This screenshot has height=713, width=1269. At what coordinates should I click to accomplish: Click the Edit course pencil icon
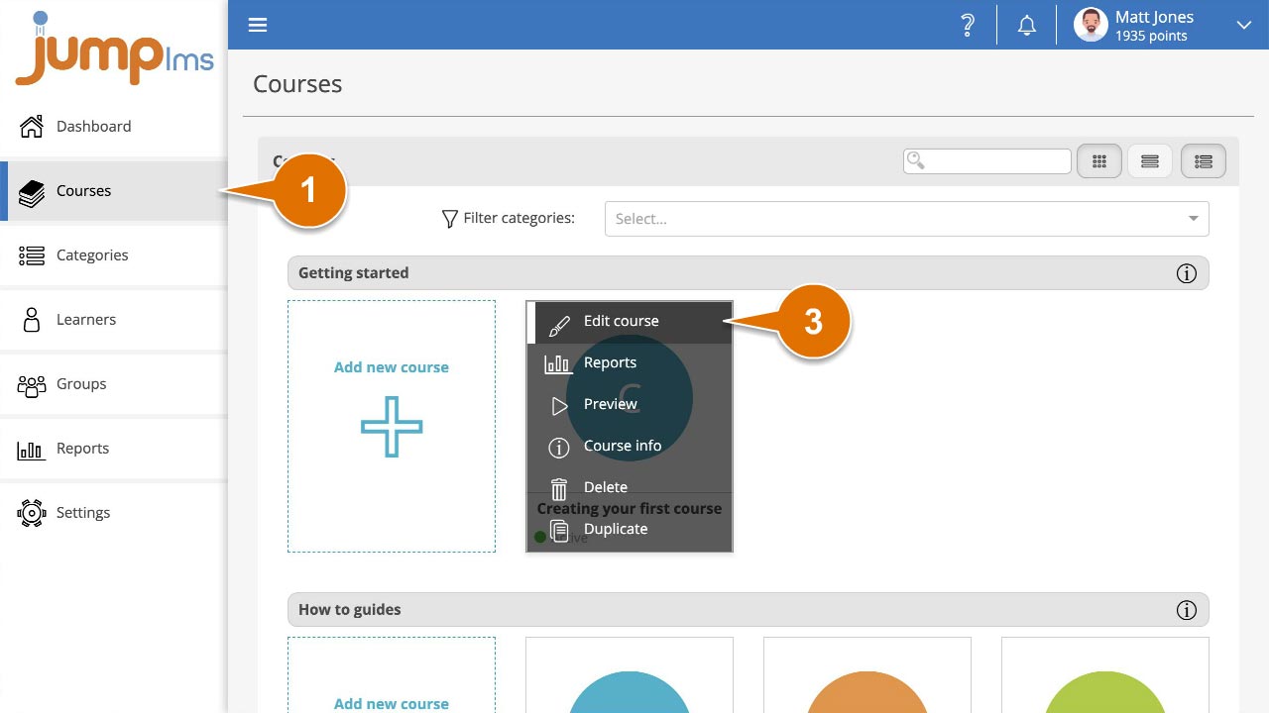coord(559,324)
